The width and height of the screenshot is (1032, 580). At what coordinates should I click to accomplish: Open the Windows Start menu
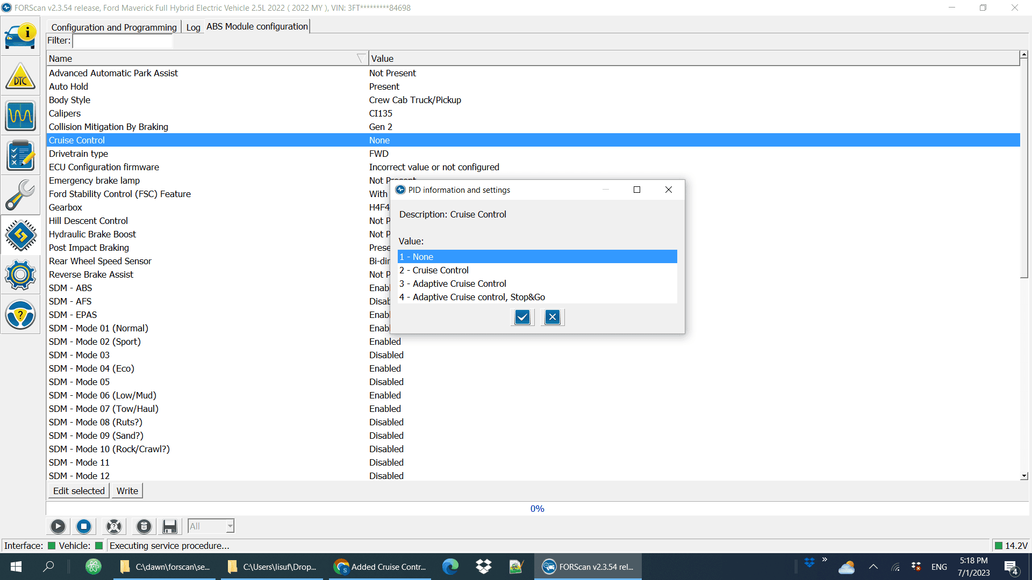point(16,567)
